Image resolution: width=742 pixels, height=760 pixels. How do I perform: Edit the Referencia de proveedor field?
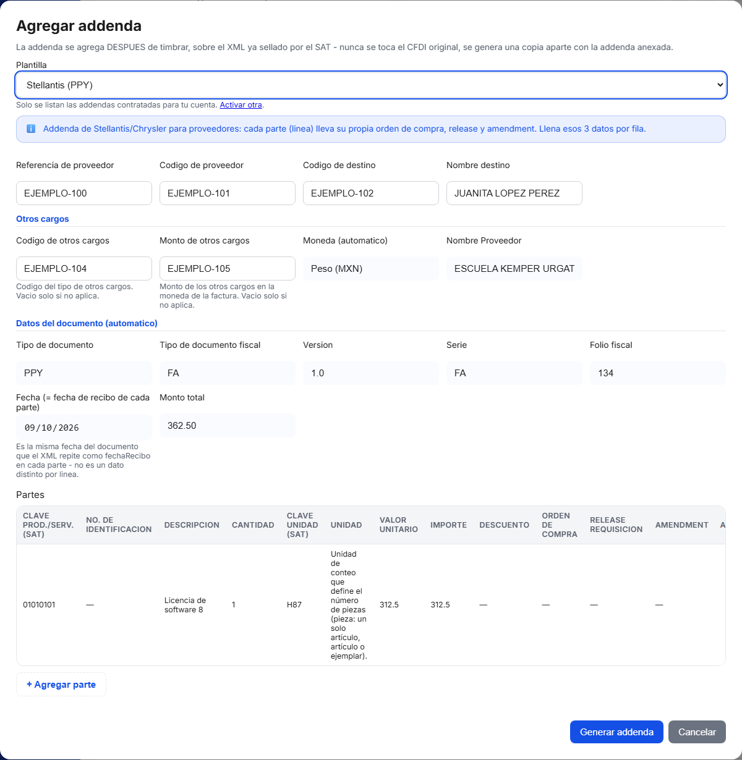click(x=84, y=193)
